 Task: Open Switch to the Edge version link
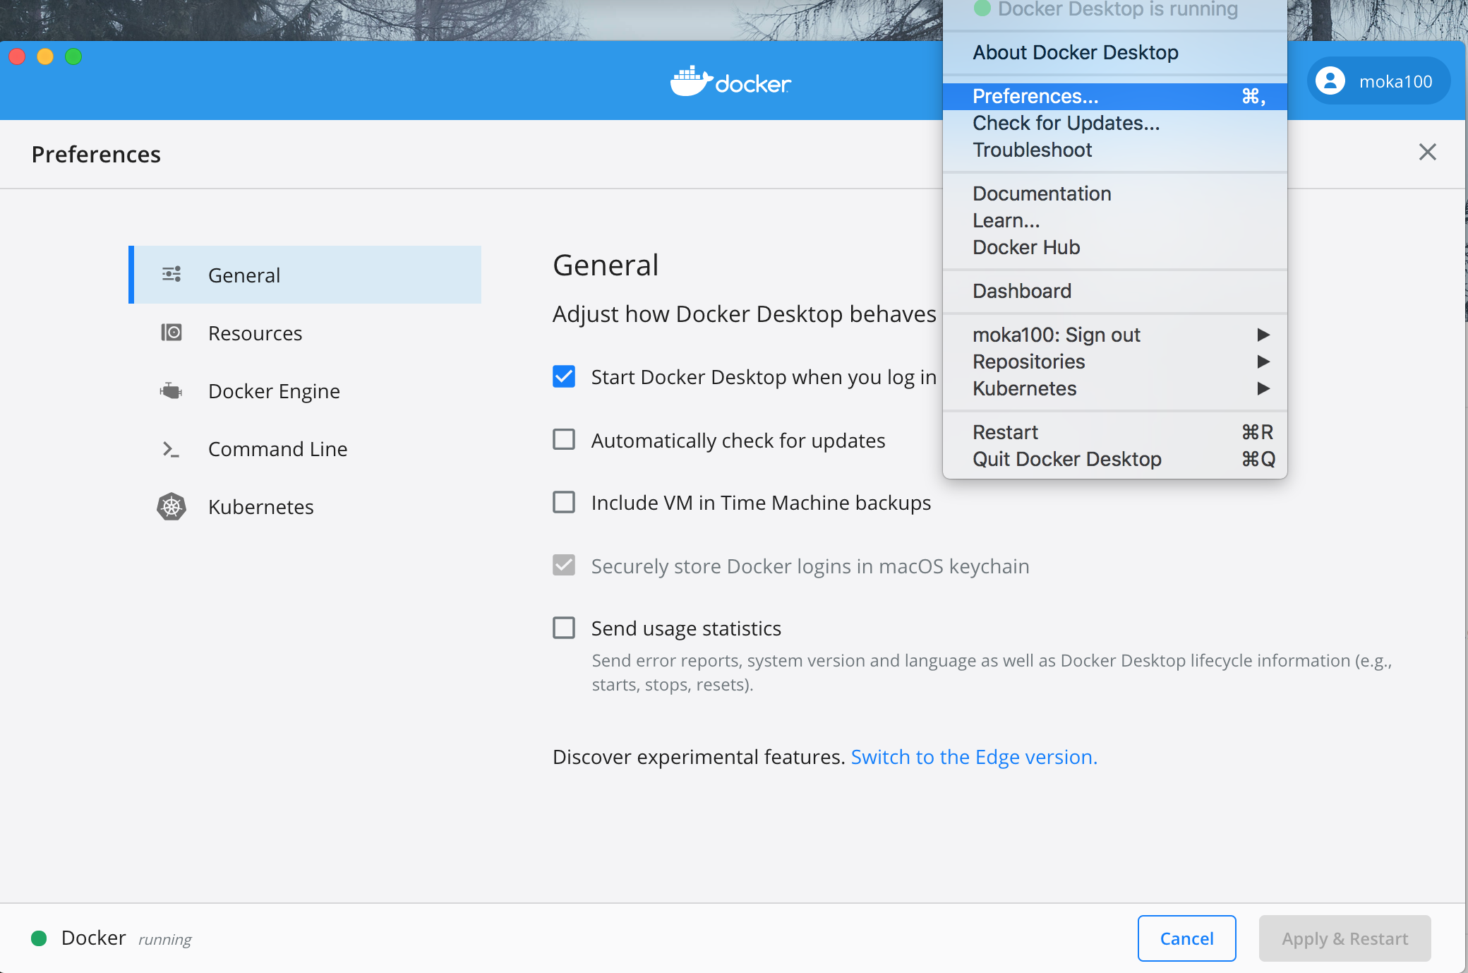(x=973, y=756)
